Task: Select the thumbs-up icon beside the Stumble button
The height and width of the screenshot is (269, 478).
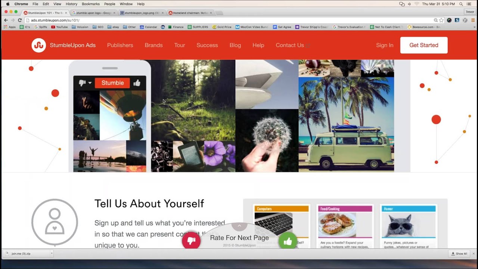Action: coord(137,83)
